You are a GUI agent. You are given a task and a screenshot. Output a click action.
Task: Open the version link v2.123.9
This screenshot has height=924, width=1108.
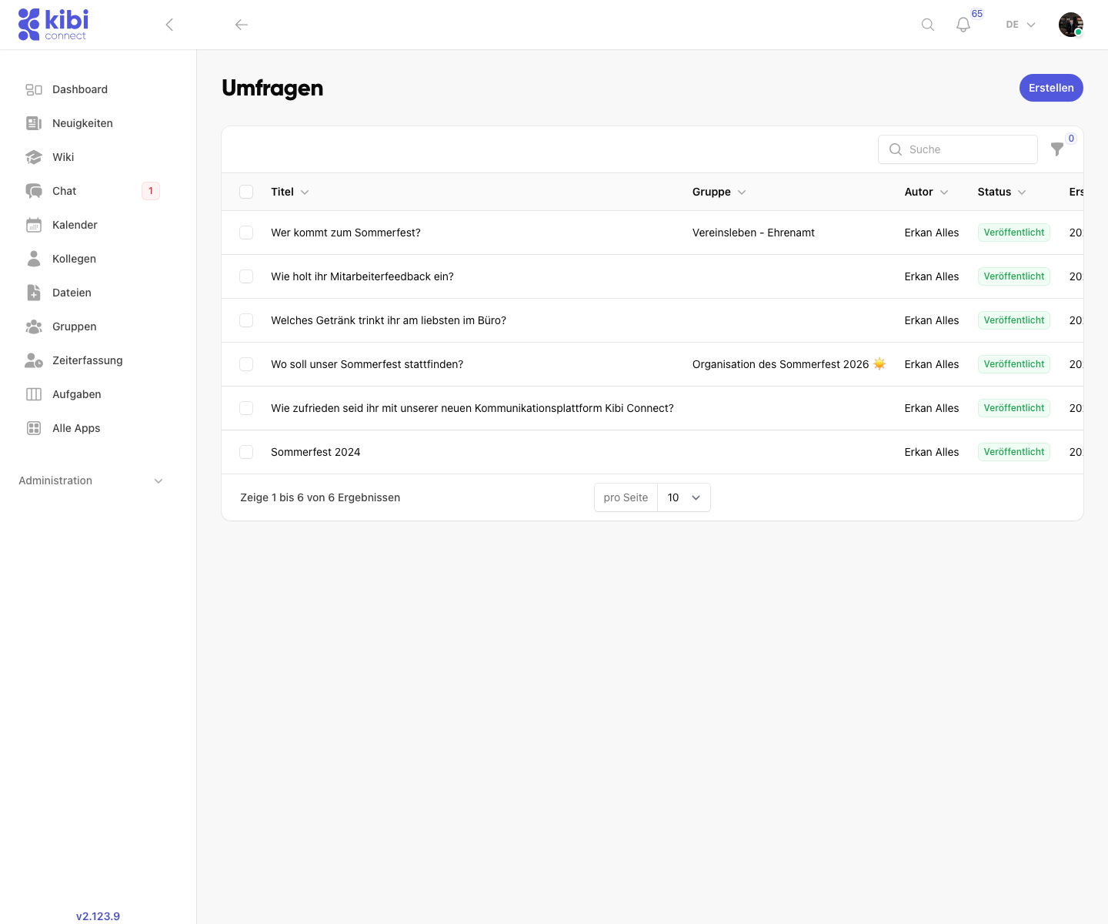(98, 916)
